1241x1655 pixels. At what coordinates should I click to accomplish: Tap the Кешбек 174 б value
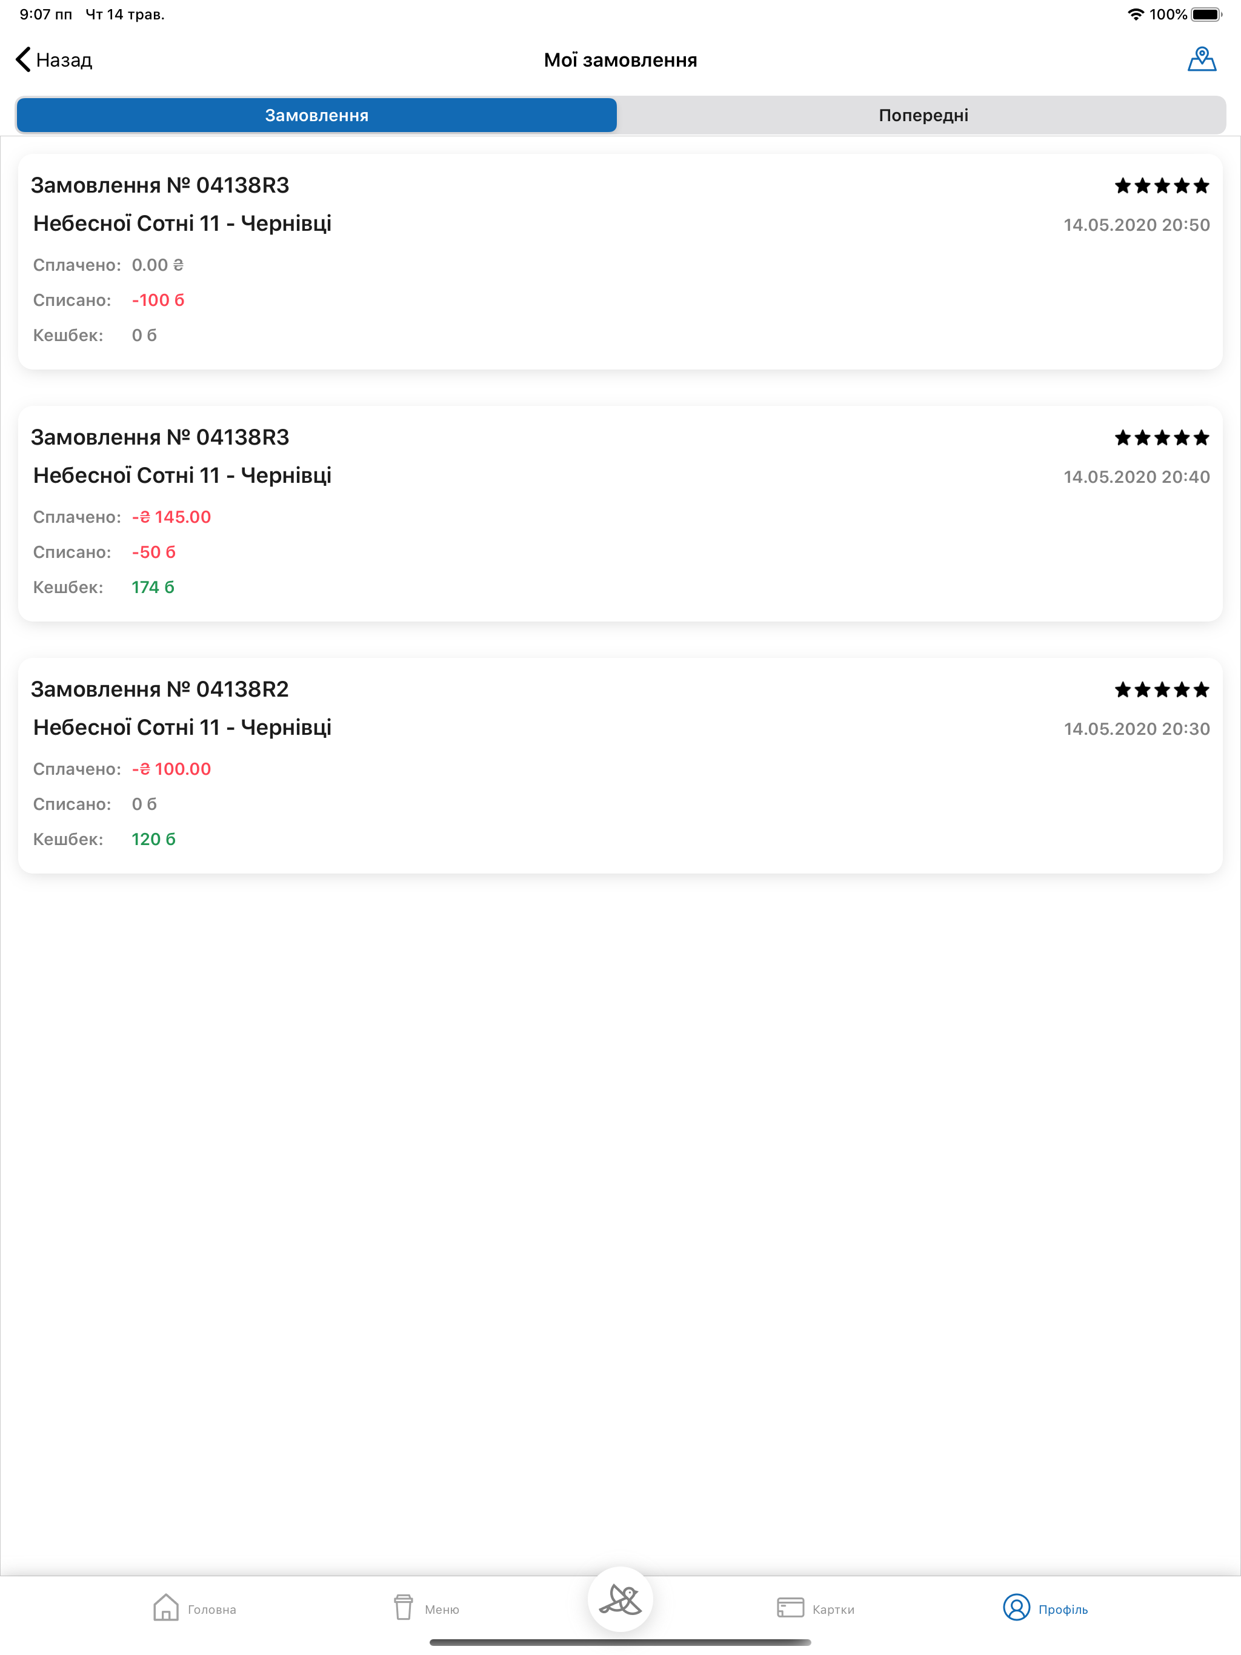click(152, 588)
